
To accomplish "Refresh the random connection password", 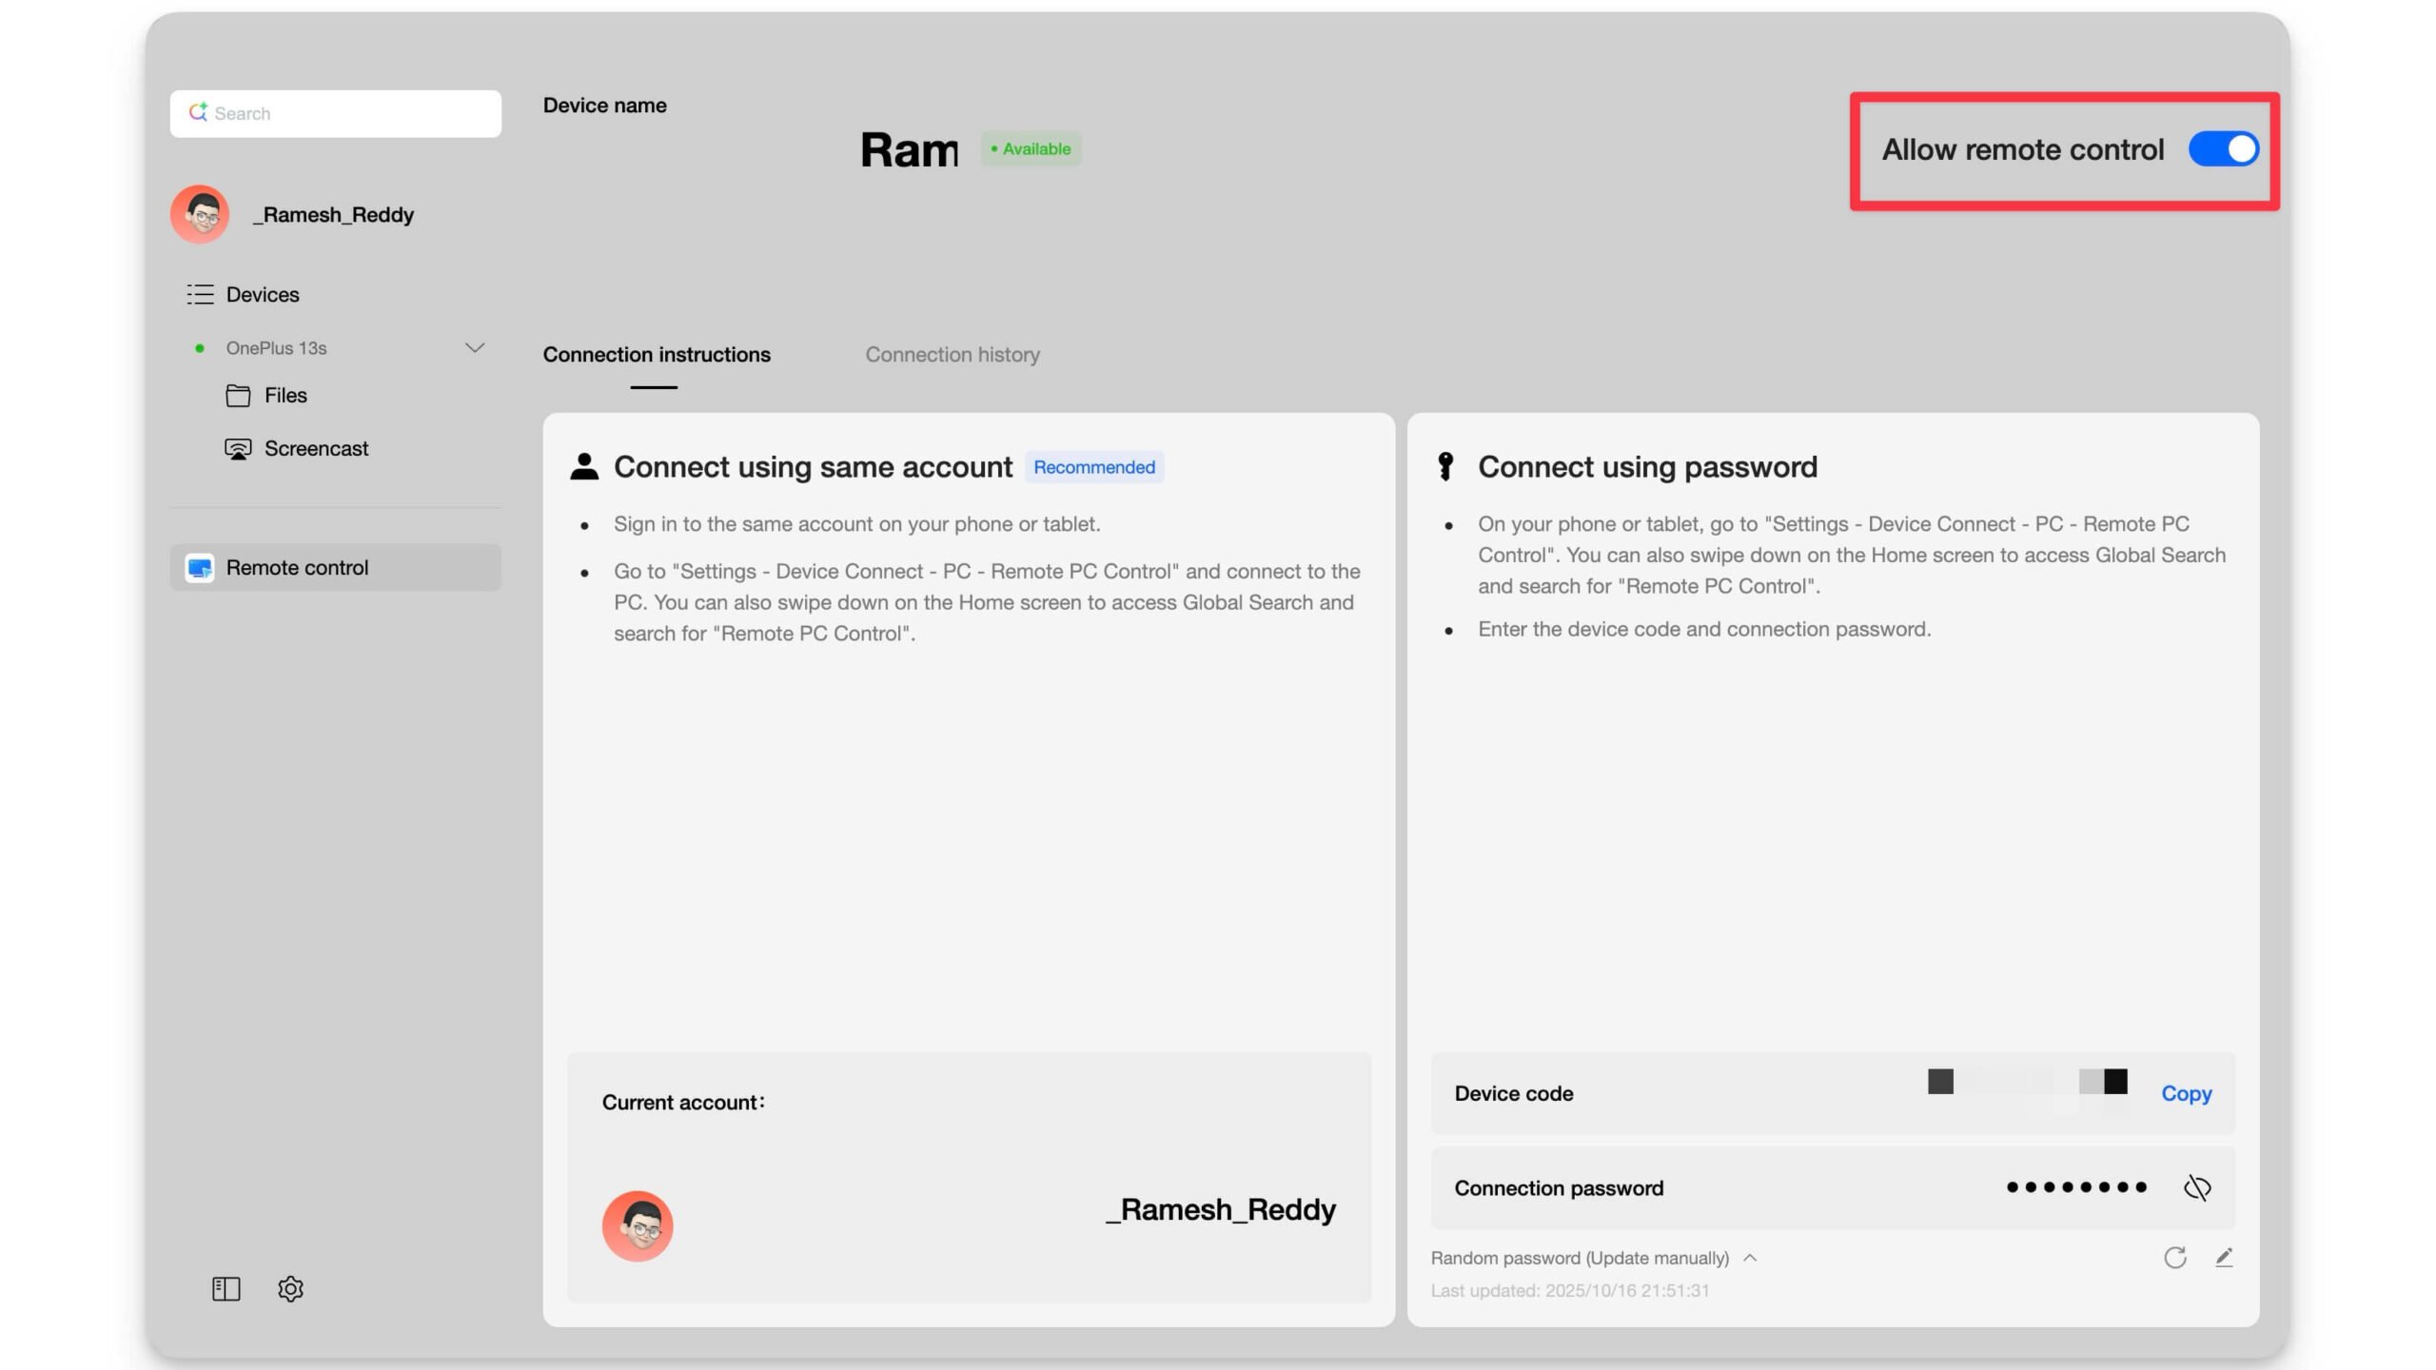I will 2175,1258.
